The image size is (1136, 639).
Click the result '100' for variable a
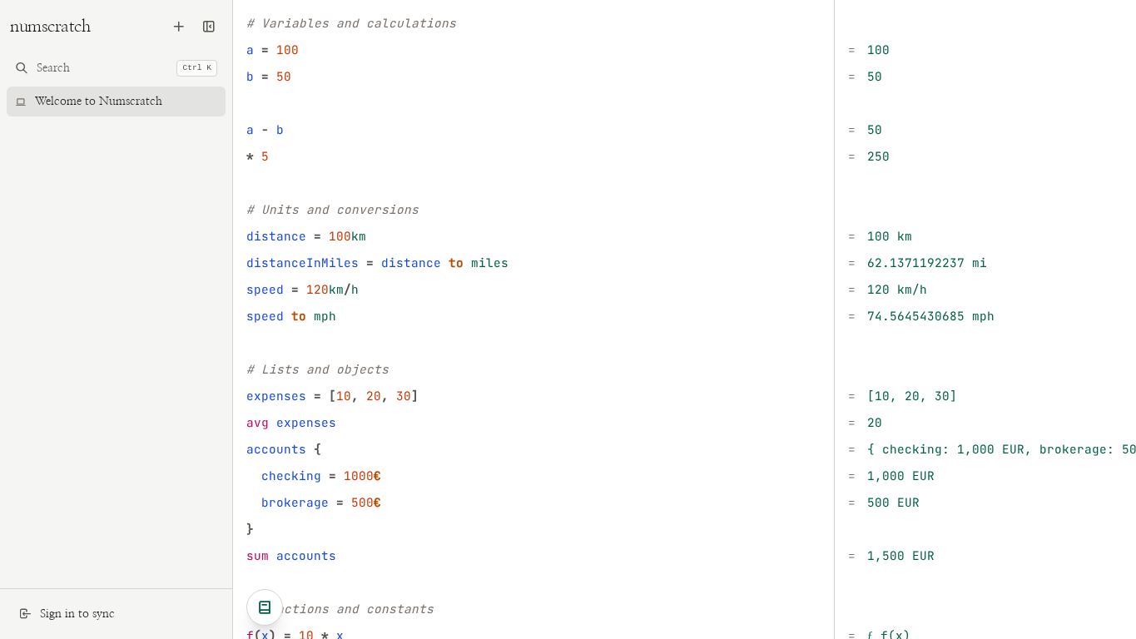[878, 50]
